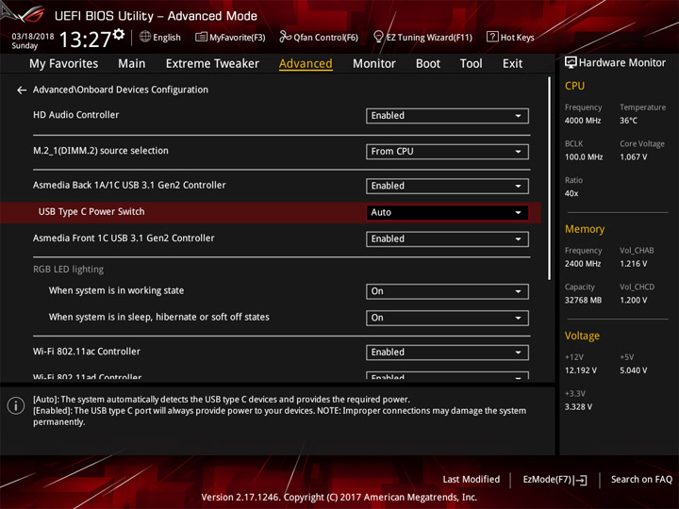This screenshot has height=509, width=679.
Task: Click 36°C temperature value
Action: pos(628,121)
